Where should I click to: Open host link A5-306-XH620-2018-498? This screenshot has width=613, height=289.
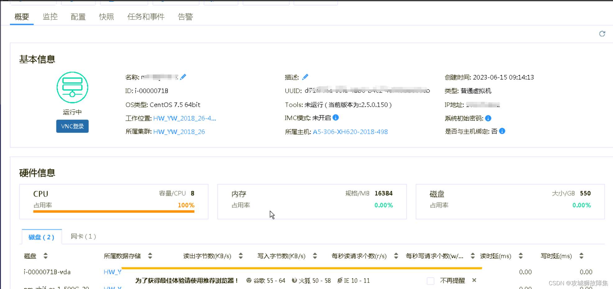[350, 132]
